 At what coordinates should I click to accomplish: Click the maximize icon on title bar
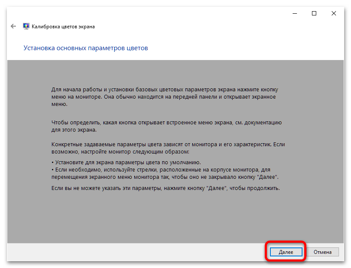click(314, 13)
